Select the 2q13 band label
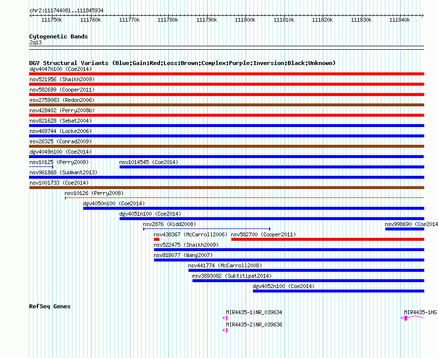438x358 pixels. 35,42
